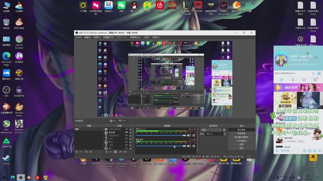Move source up in the sources list
The width and height of the screenshot is (323, 181).
pos(121,152)
